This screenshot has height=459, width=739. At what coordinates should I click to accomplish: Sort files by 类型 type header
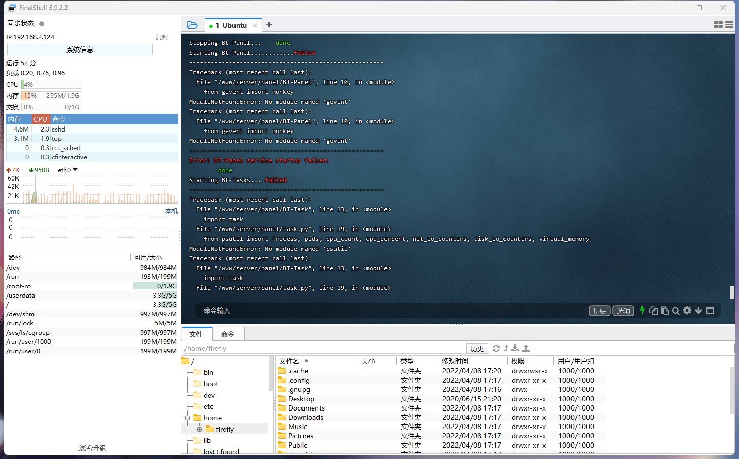417,361
